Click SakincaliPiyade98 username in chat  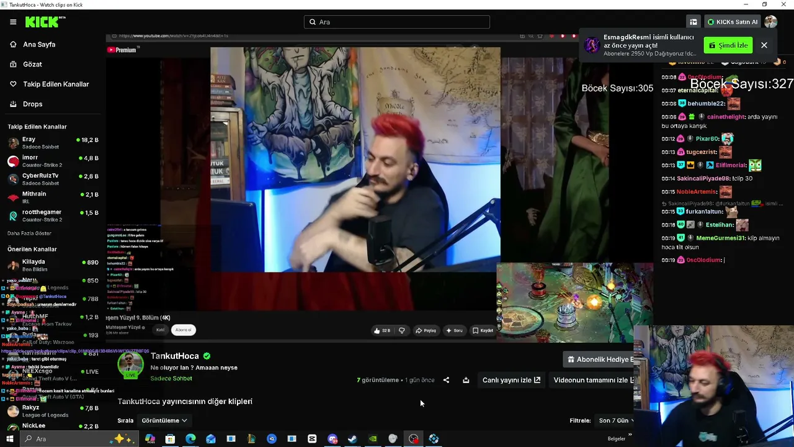pyautogui.click(x=704, y=178)
